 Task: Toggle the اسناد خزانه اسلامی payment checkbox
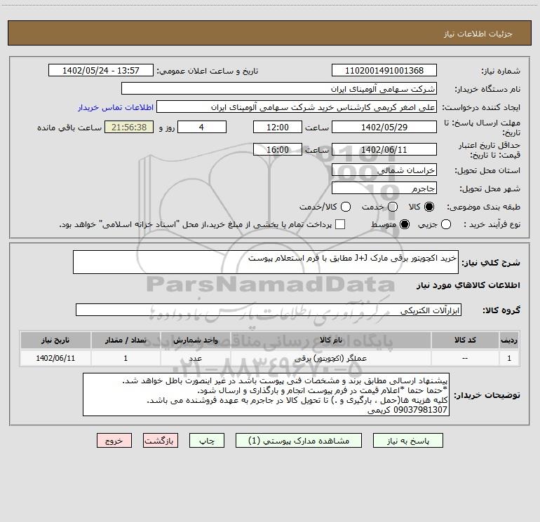tap(340, 224)
